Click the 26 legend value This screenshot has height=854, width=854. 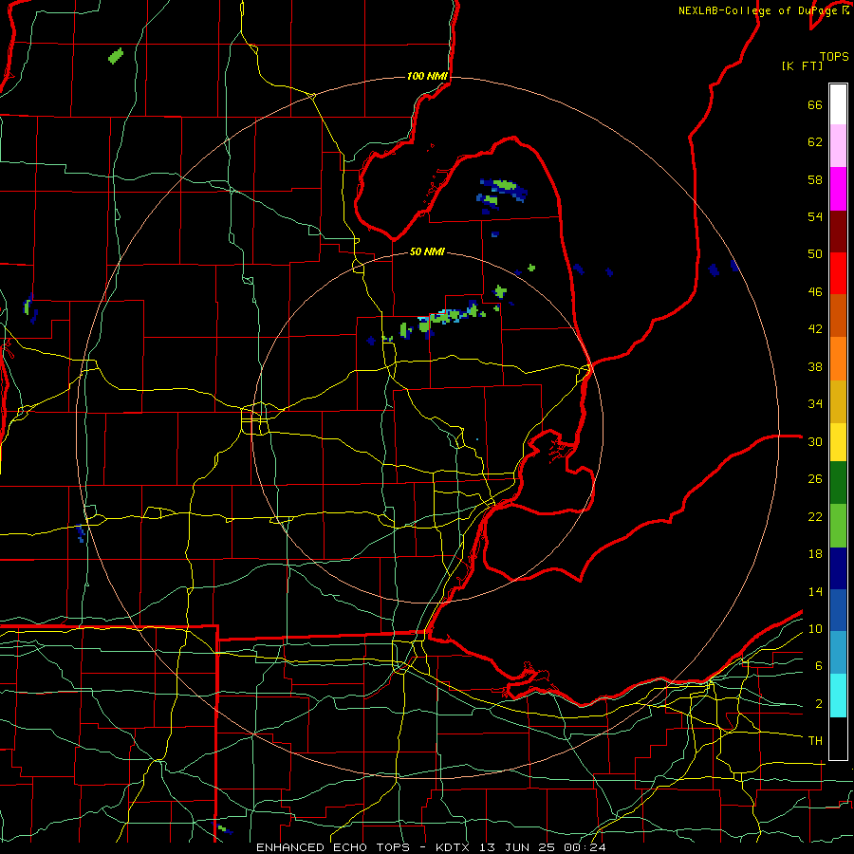pos(815,479)
